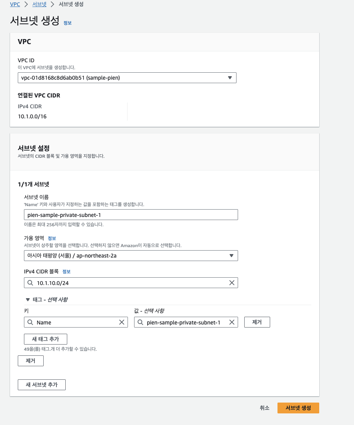Go to VPC breadcrumb link

coord(15,4)
